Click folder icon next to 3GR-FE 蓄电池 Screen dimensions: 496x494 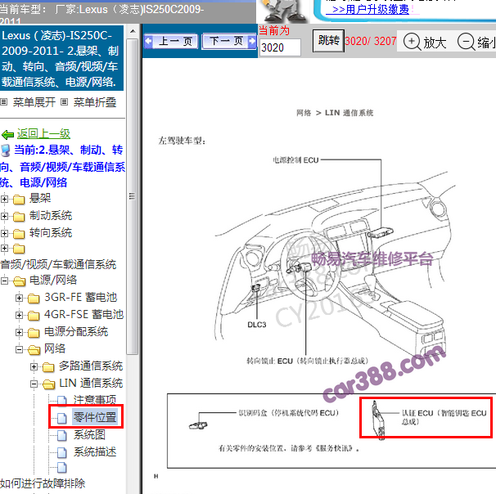tap(34, 299)
